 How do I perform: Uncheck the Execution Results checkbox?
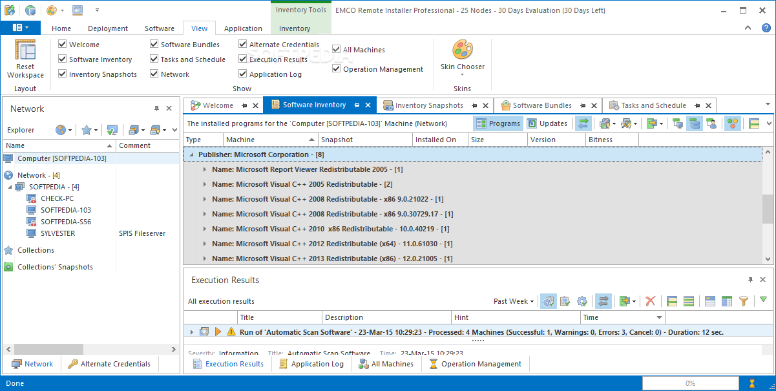(x=243, y=59)
